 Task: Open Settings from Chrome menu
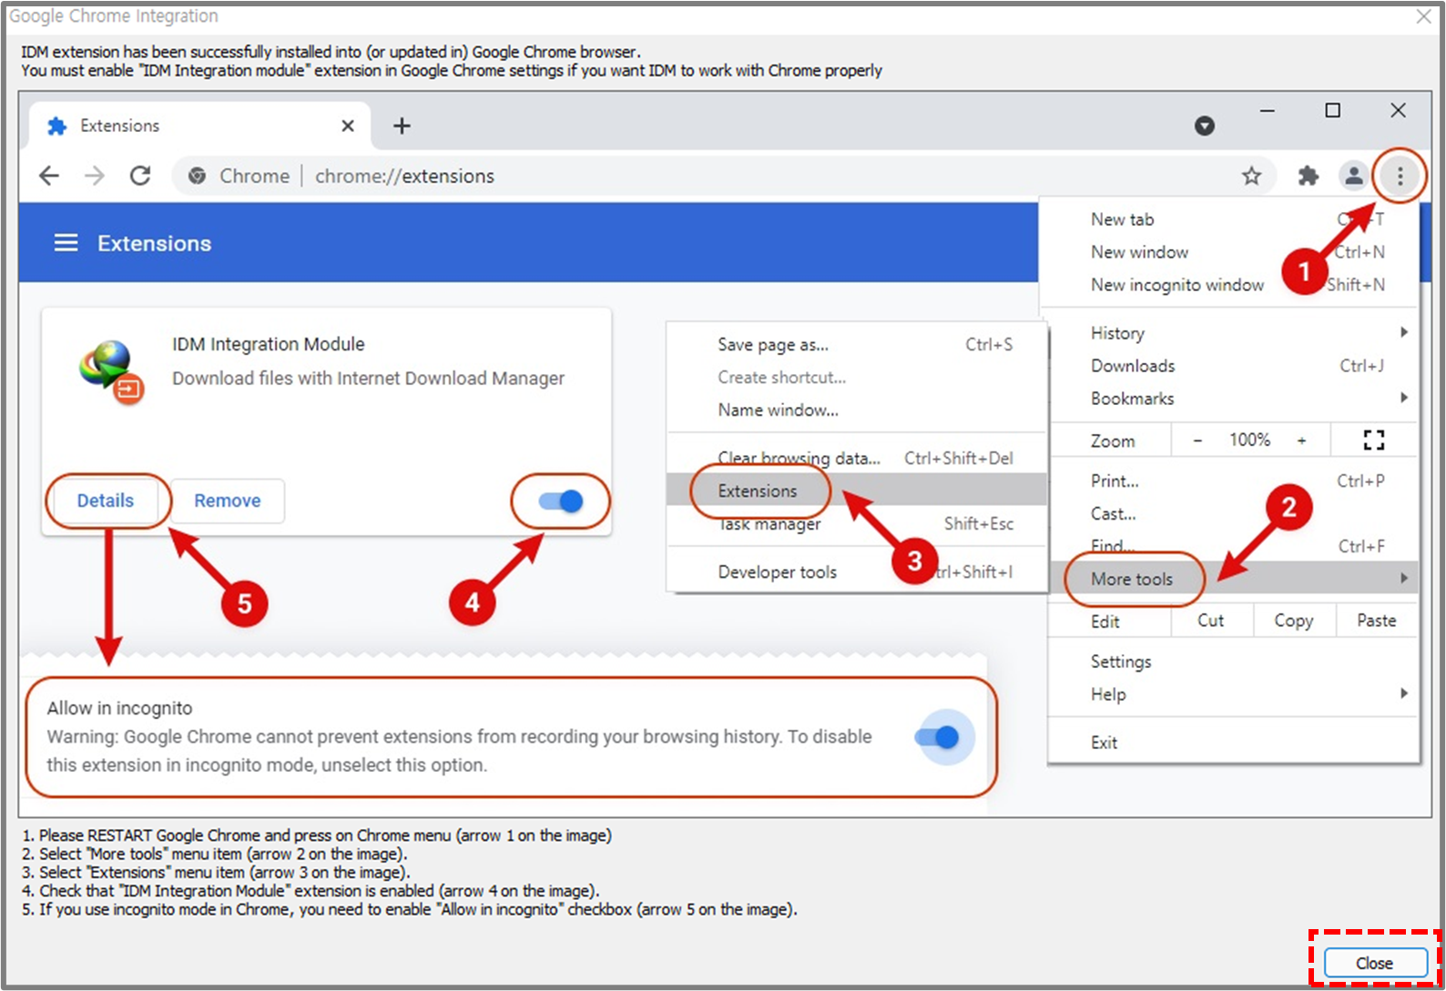1234,662
